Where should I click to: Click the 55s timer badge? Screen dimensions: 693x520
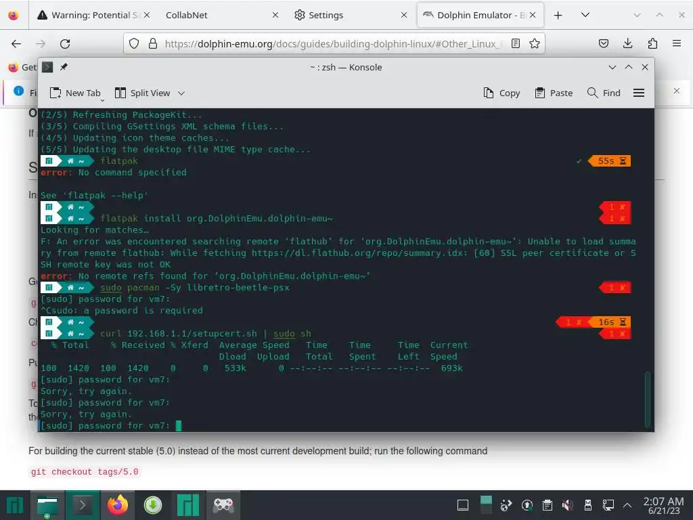tap(610, 161)
